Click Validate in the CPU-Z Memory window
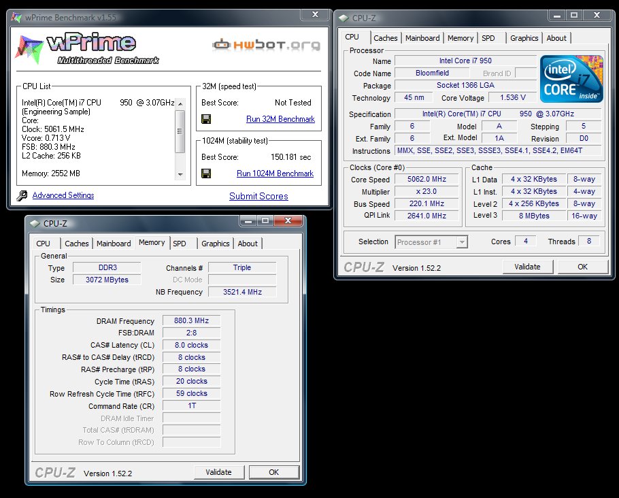The height and width of the screenshot is (498, 619). point(219,472)
